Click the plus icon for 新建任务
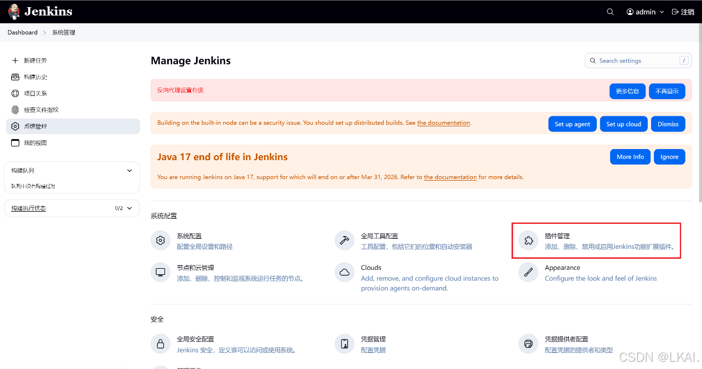The height and width of the screenshot is (369, 702). pyautogui.click(x=15, y=60)
